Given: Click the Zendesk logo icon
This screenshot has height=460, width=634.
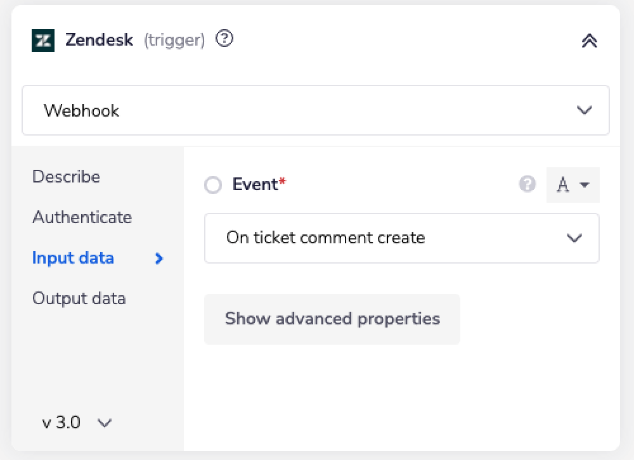Looking at the screenshot, I should pyautogui.click(x=43, y=41).
